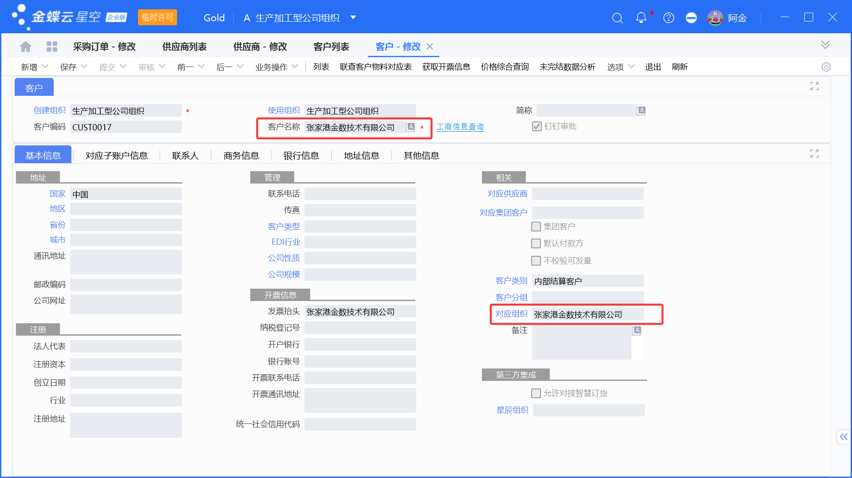852x478 pixels.
Task: Enable the 允许对接智慧订货 checkbox
Action: click(x=536, y=393)
